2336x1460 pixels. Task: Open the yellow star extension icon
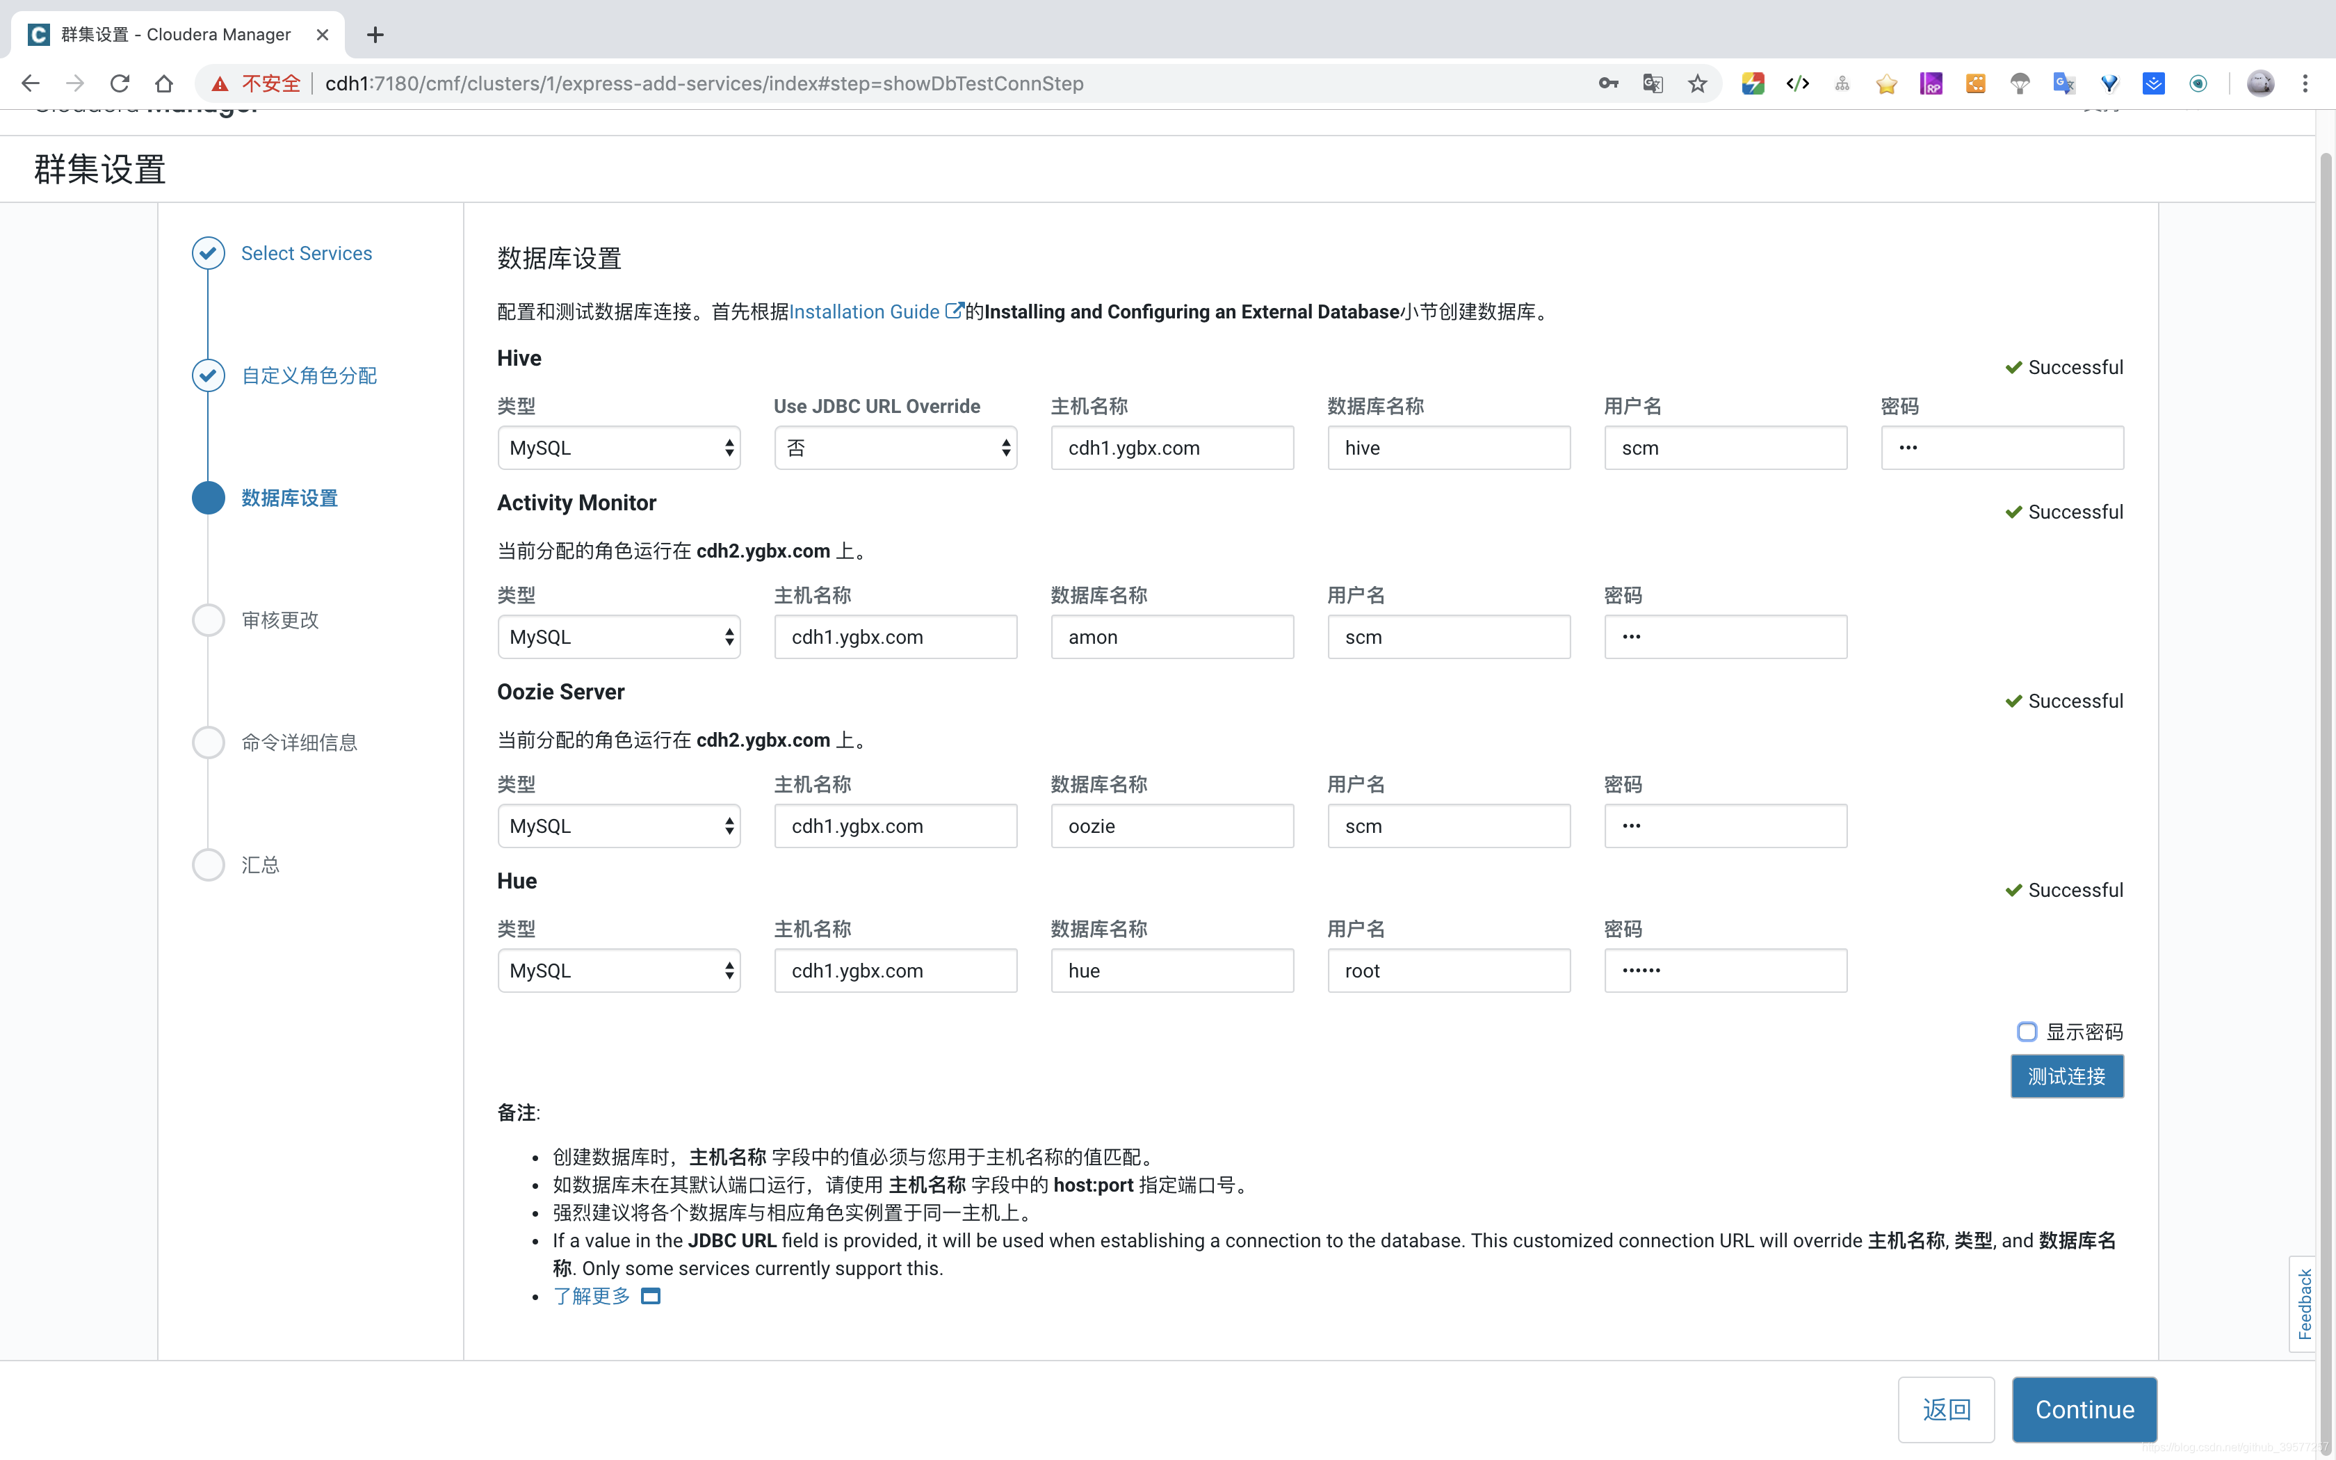tap(1886, 84)
